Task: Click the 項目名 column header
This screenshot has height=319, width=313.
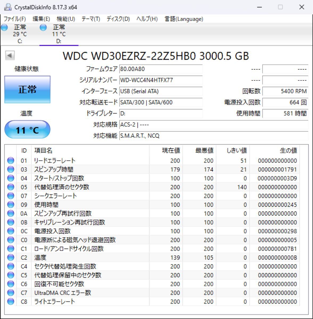Action: click(x=90, y=151)
